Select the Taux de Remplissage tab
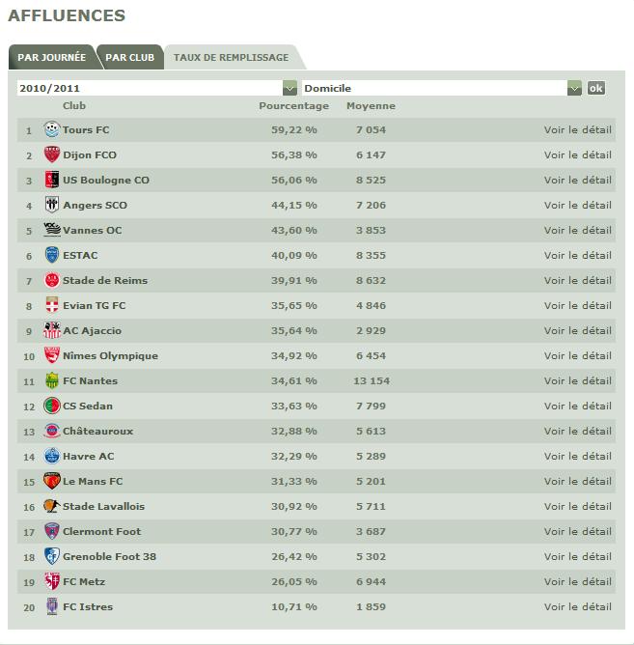The width and height of the screenshot is (634, 645). pos(229,58)
